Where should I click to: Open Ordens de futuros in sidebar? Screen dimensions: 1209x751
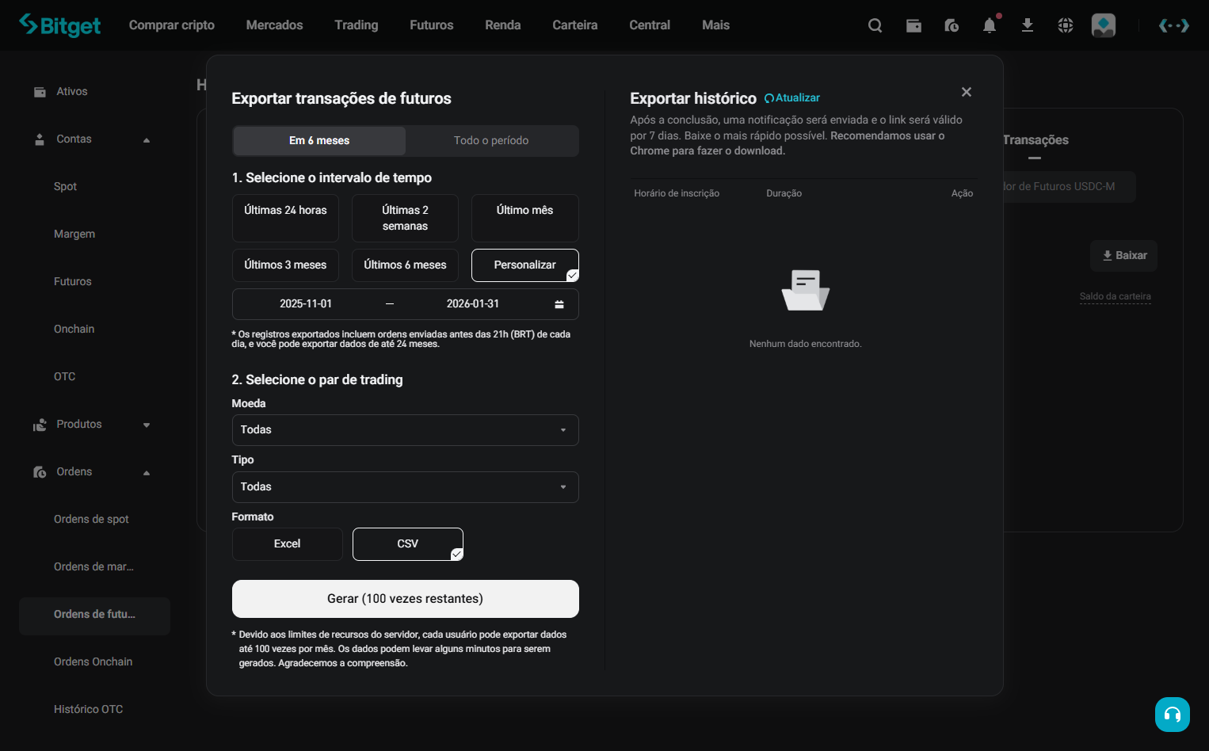pos(94,615)
